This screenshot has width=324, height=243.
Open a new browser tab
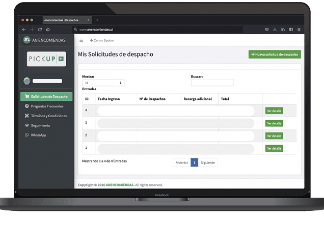coord(97,20)
